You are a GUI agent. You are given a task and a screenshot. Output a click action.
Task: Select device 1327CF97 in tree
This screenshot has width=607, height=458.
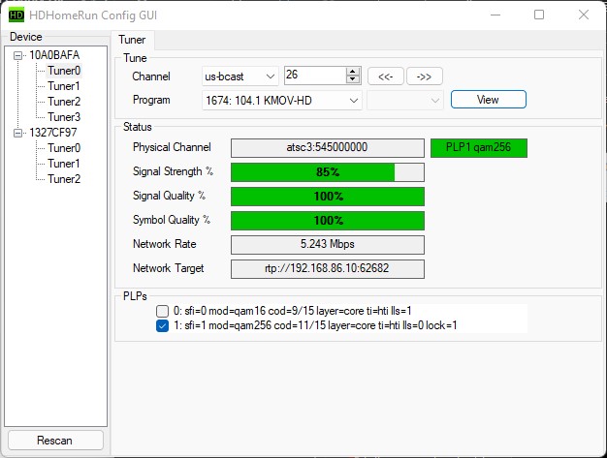53,133
